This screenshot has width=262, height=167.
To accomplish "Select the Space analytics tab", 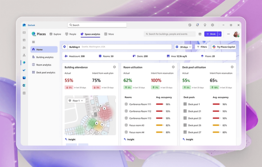I will (90, 34).
